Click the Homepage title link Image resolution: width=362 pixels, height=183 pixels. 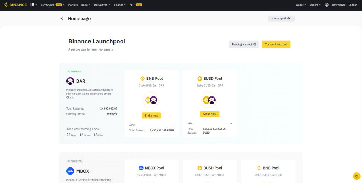pos(79,19)
